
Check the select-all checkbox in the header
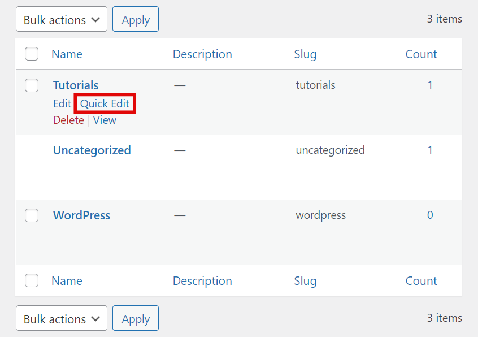31,54
